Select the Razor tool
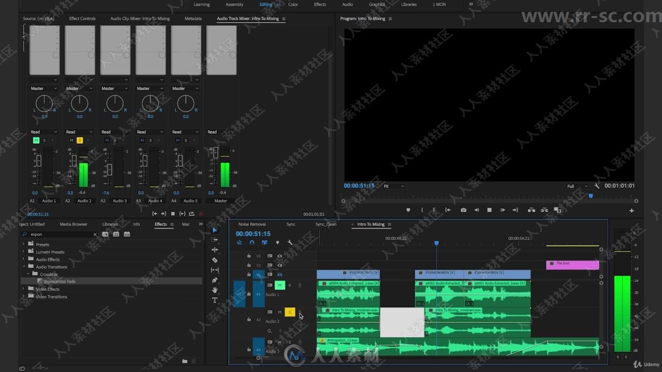 click(x=215, y=260)
